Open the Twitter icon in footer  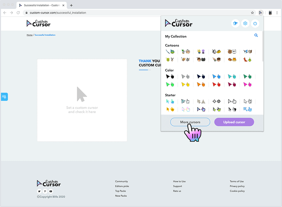(39, 191)
